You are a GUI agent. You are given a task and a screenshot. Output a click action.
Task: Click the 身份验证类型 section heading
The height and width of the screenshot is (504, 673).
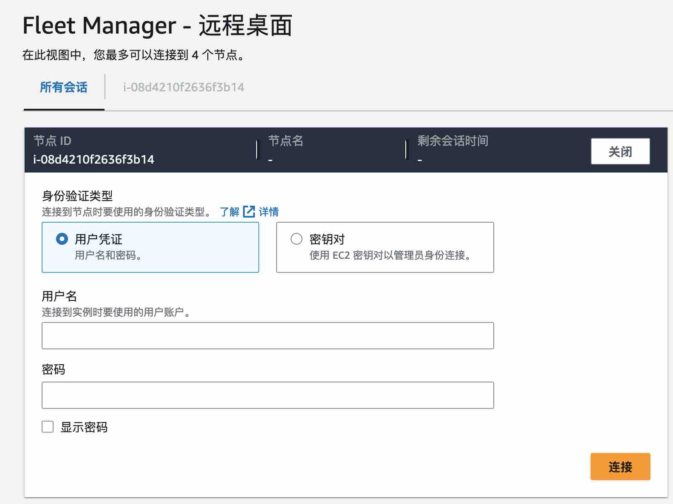77,196
